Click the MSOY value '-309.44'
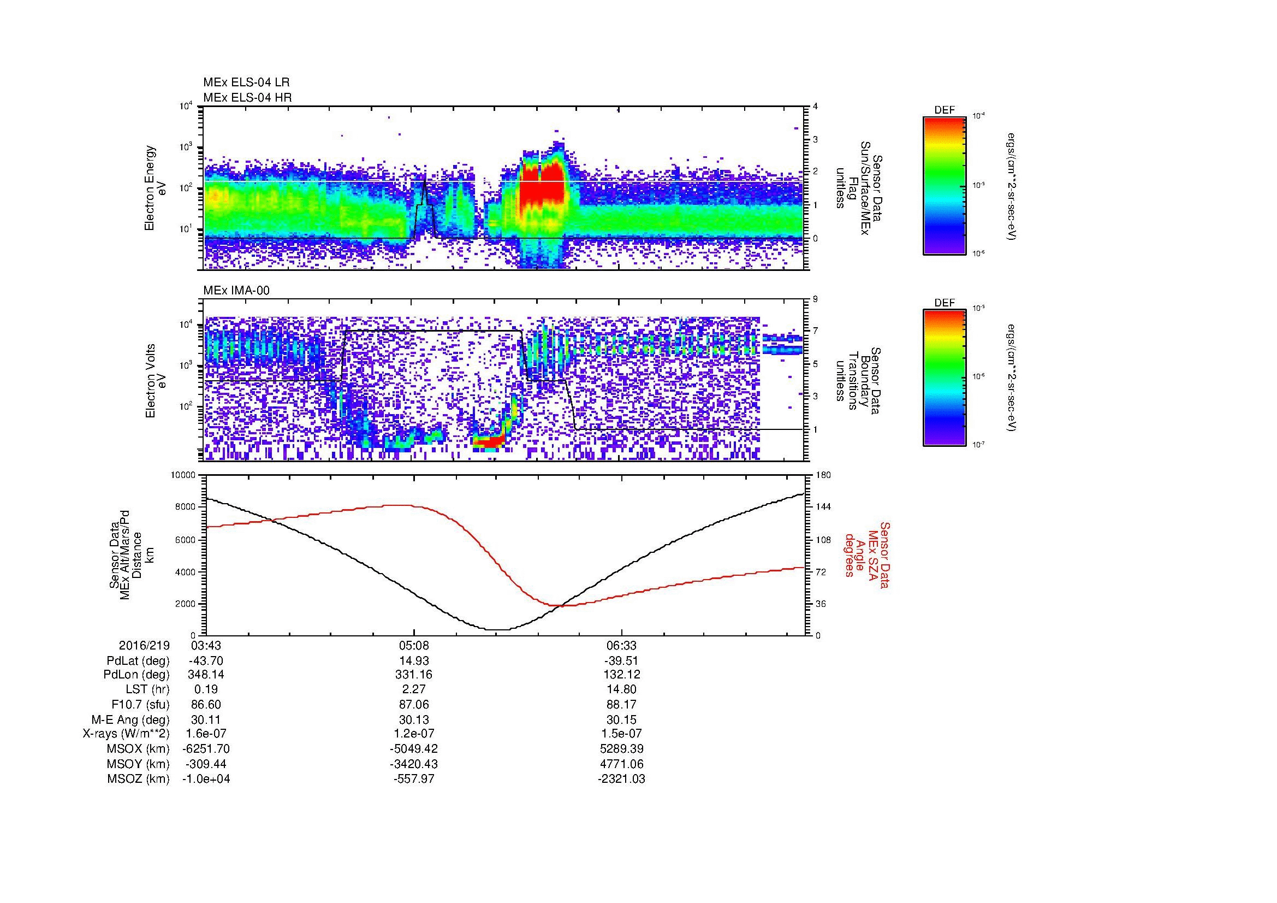Image resolution: width=1277 pixels, height=903 pixels. 206,764
